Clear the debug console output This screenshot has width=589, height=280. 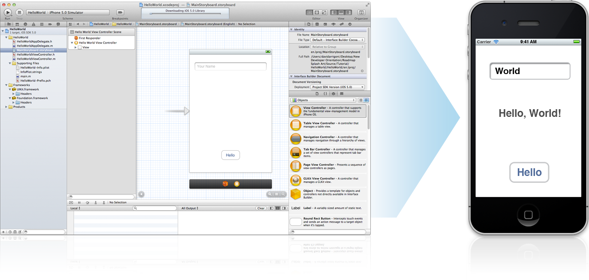[261, 208]
